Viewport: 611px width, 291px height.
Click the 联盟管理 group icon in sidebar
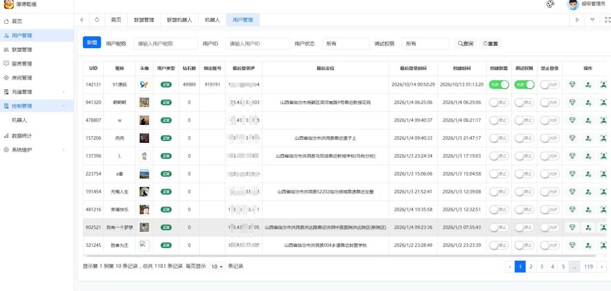pyautogui.click(x=6, y=50)
